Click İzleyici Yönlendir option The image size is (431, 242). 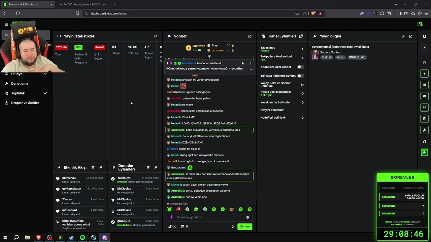point(272,110)
